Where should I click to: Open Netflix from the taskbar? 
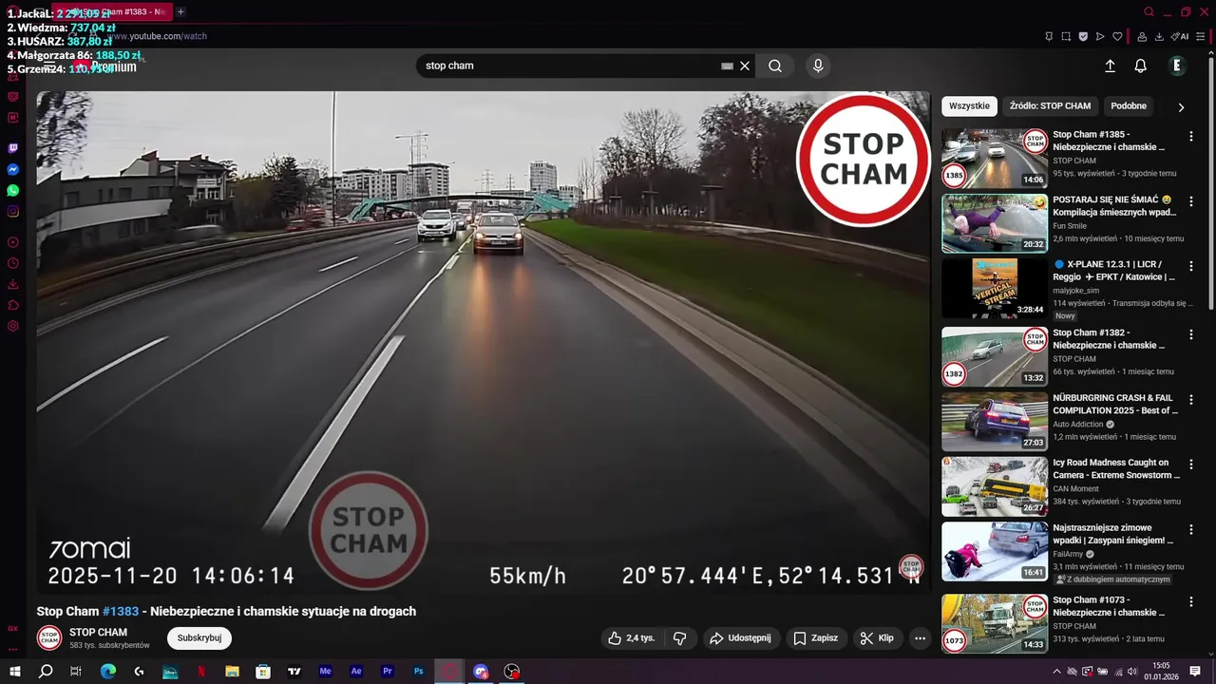(x=201, y=672)
